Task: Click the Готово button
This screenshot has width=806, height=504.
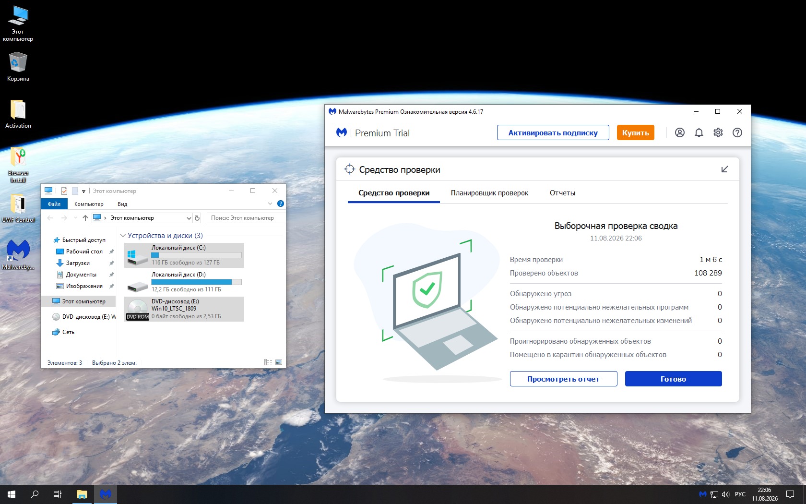Action: coord(674,379)
